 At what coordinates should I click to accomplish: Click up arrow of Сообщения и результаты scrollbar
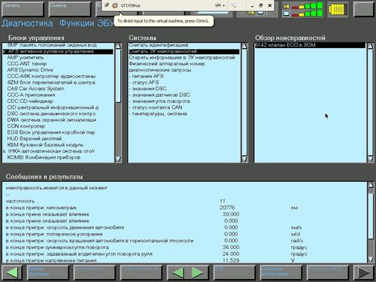(371, 185)
